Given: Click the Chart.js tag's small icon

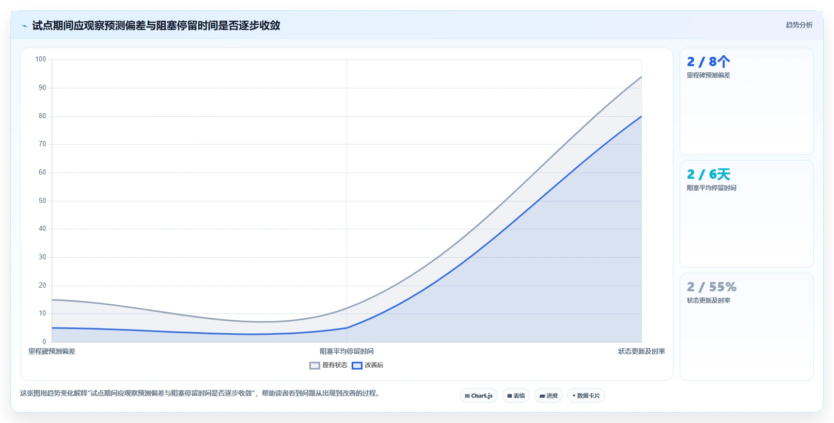Looking at the screenshot, I should pyautogui.click(x=467, y=396).
